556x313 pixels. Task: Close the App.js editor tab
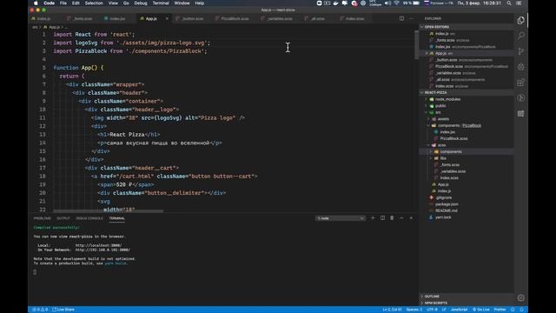(167, 18)
